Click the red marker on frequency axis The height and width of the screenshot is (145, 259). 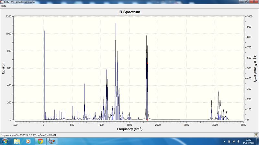point(147,120)
